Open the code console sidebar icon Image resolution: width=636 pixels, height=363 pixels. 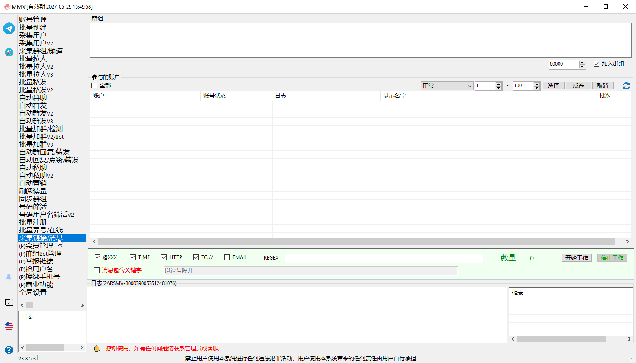pyautogui.click(x=9, y=302)
